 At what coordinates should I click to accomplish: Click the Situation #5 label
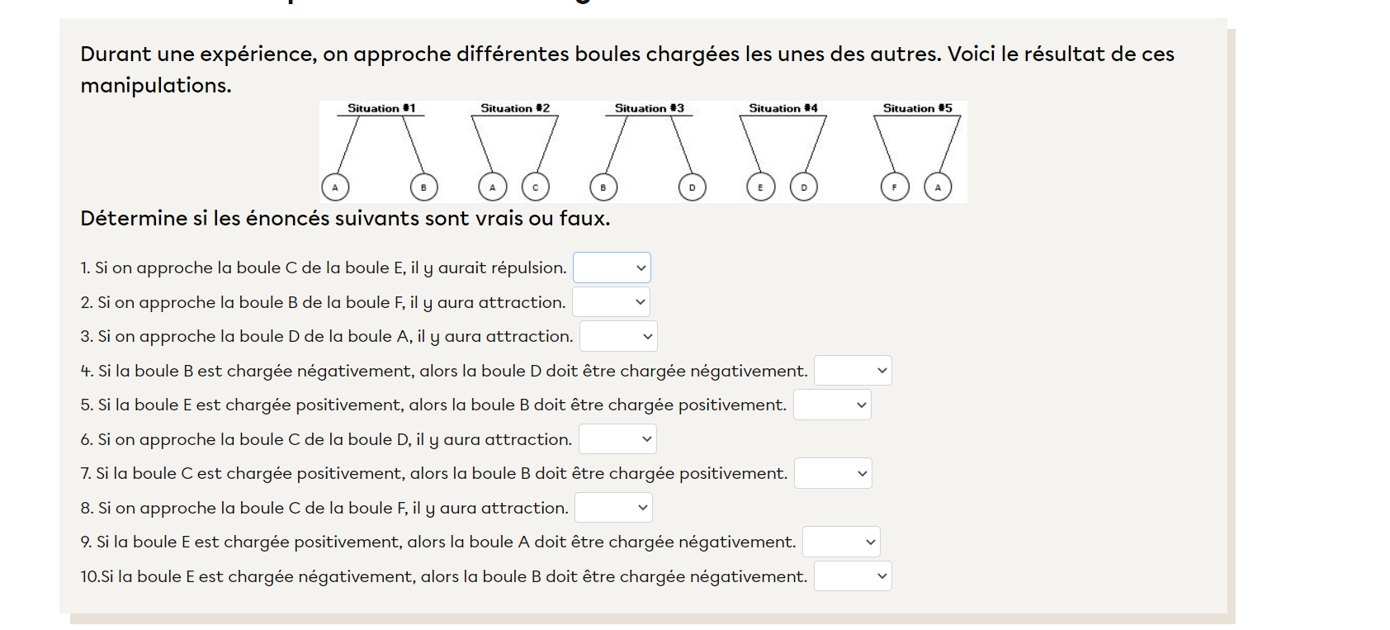pyautogui.click(x=917, y=108)
